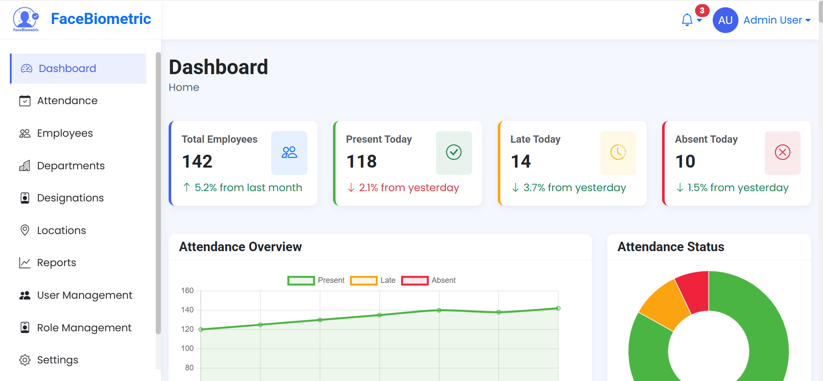Expand the notifications dropdown caret

tap(699, 20)
